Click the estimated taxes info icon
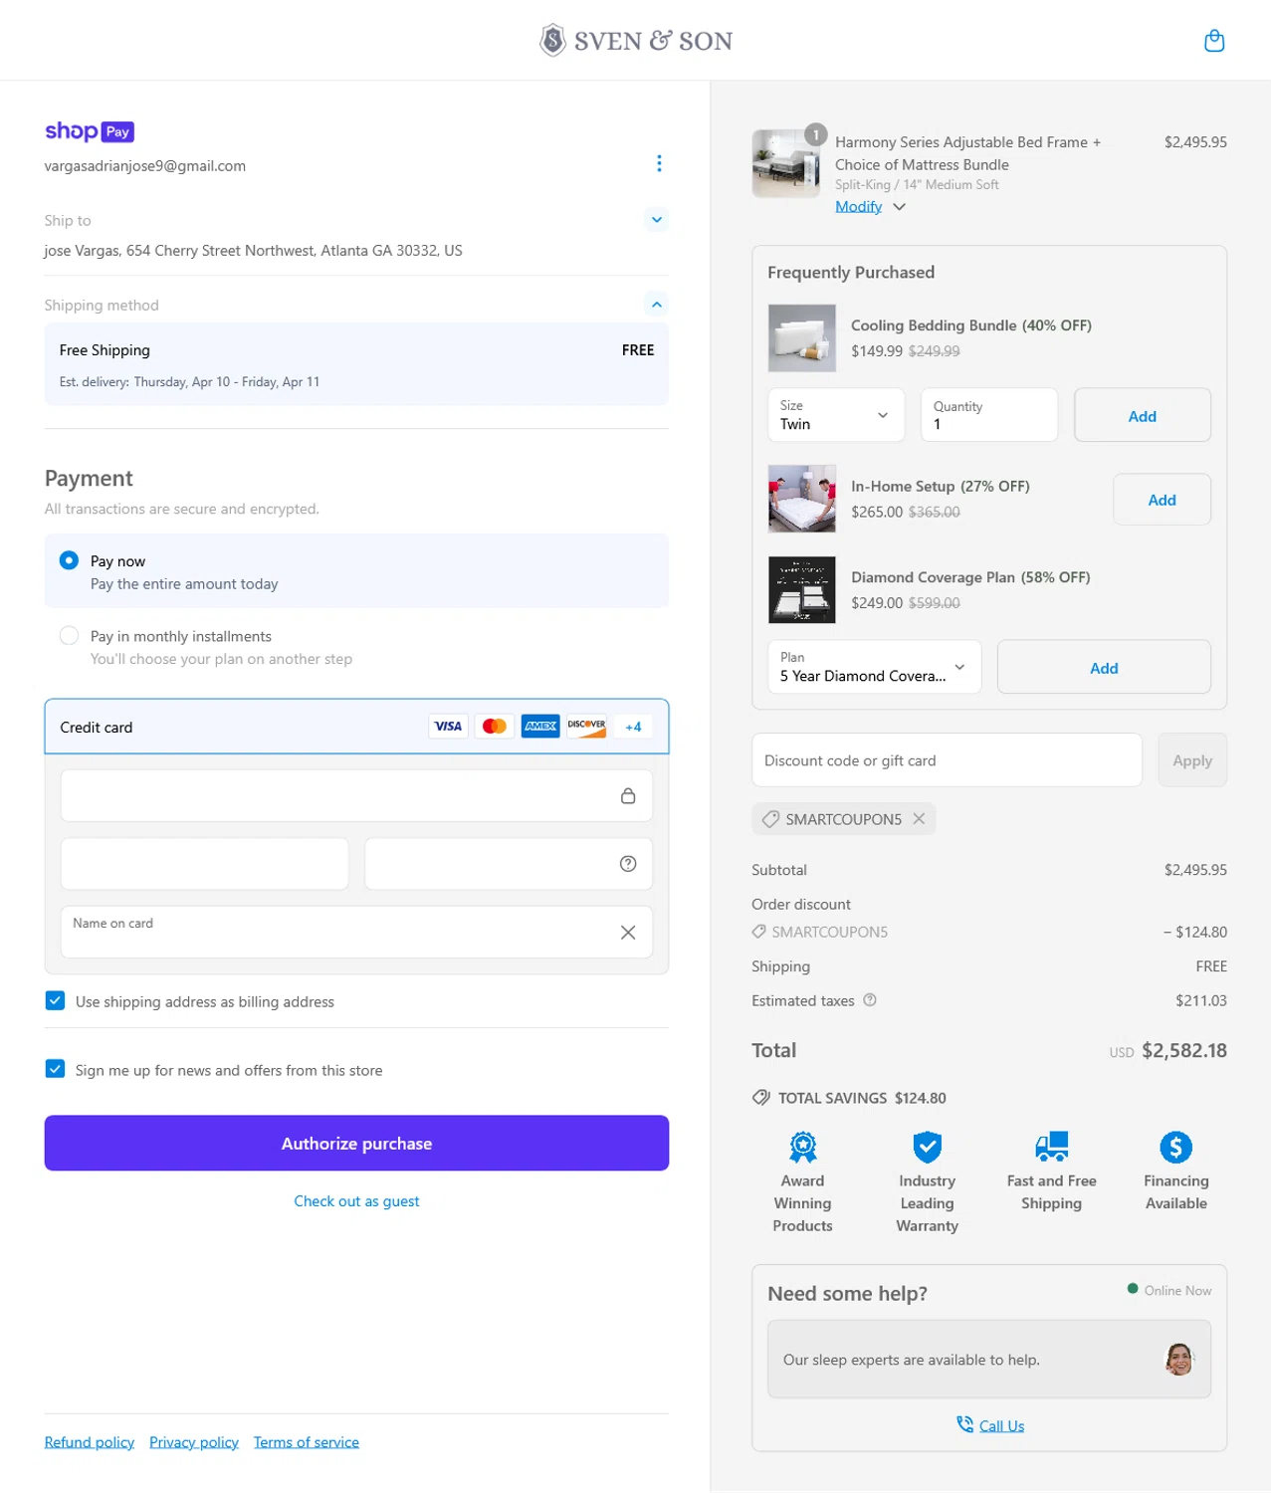 [870, 1000]
